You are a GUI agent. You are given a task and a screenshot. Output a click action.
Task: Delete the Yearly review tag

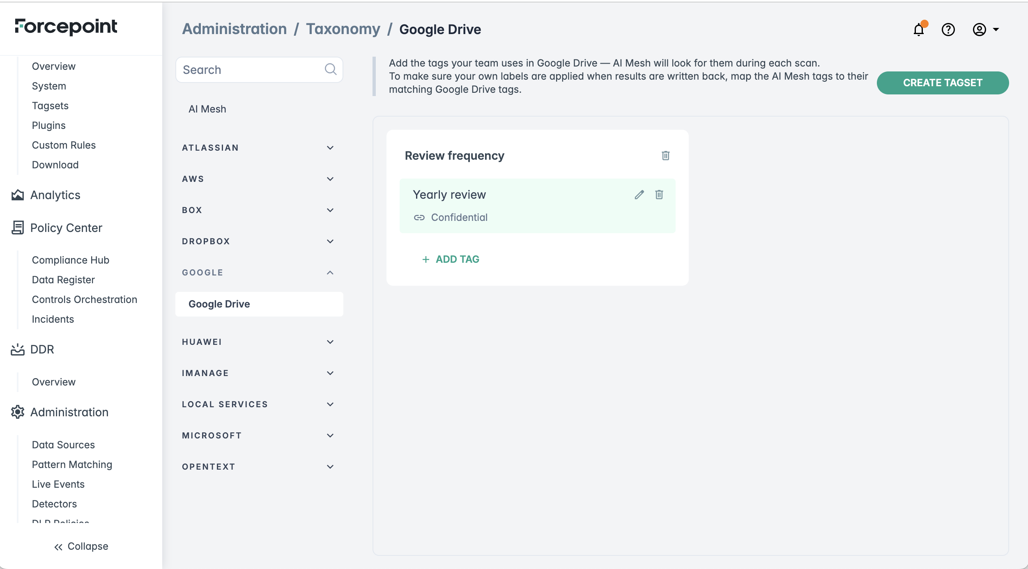click(659, 195)
